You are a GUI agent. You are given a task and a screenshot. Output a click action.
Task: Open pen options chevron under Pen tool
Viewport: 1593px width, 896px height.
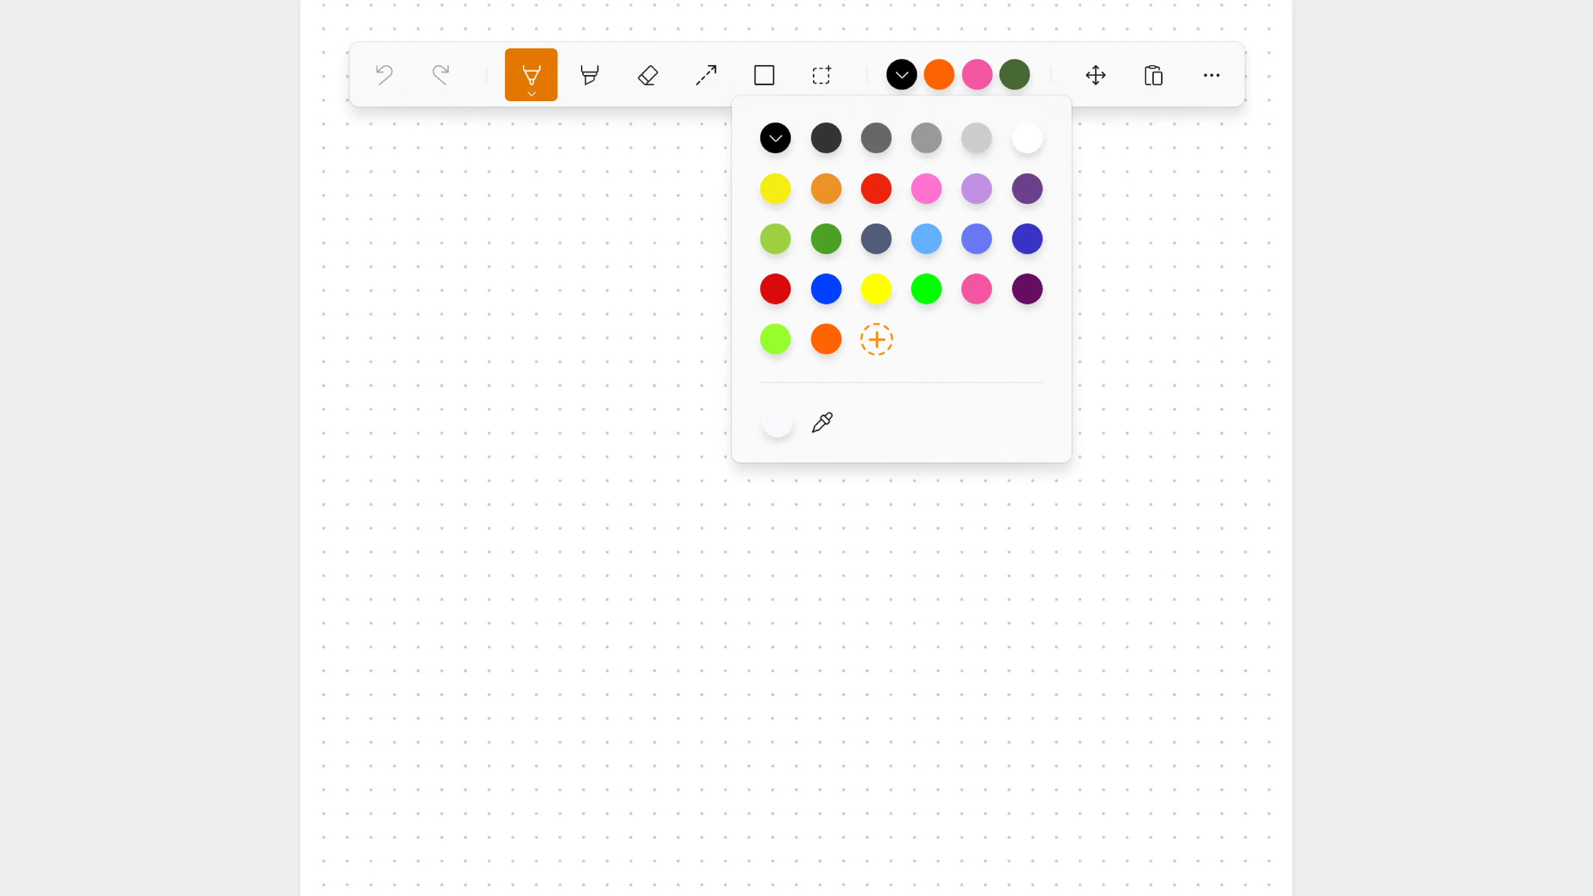pyautogui.click(x=531, y=94)
